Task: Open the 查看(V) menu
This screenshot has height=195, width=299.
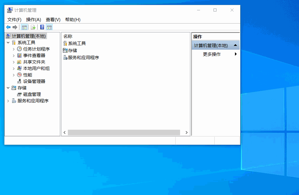Action: 53,20
